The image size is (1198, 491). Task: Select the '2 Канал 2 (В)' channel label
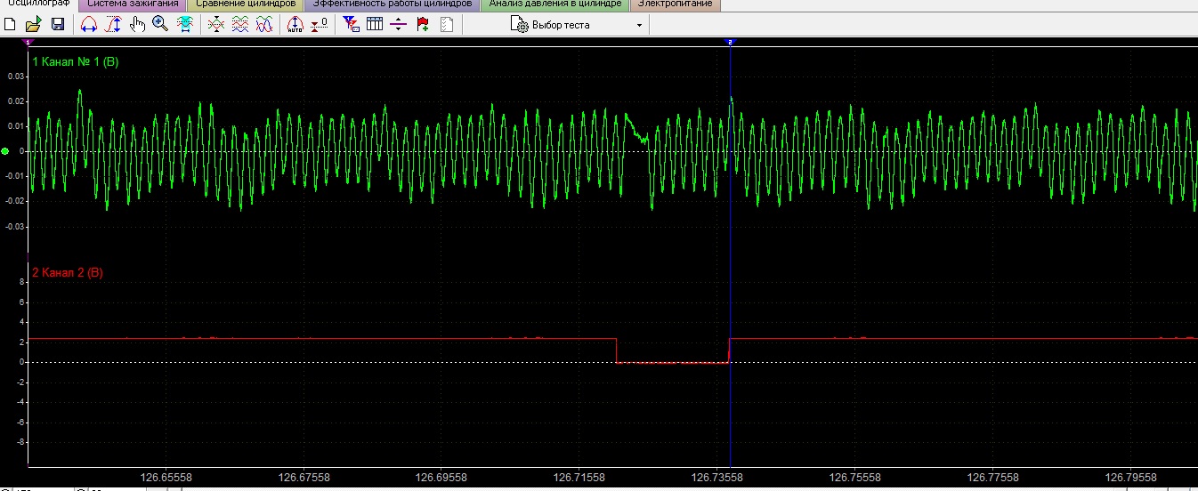pos(68,272)
